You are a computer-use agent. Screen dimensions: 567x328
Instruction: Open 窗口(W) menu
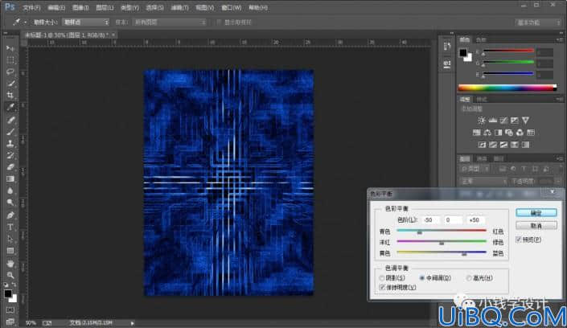coord(232,7)
